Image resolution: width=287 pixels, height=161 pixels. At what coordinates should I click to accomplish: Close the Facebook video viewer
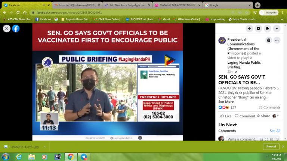(x=7, y=29)
